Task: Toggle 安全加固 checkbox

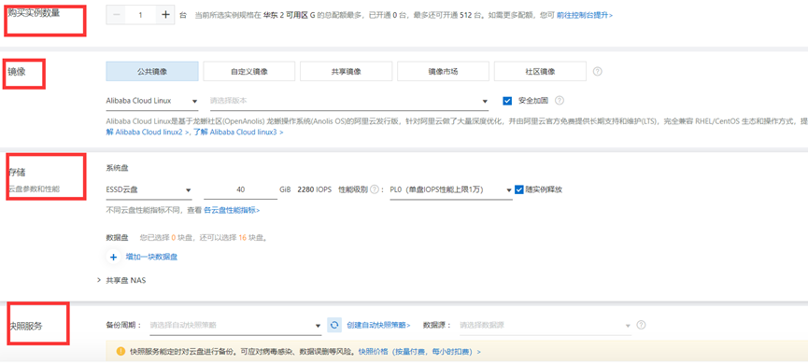Action: 507,101
